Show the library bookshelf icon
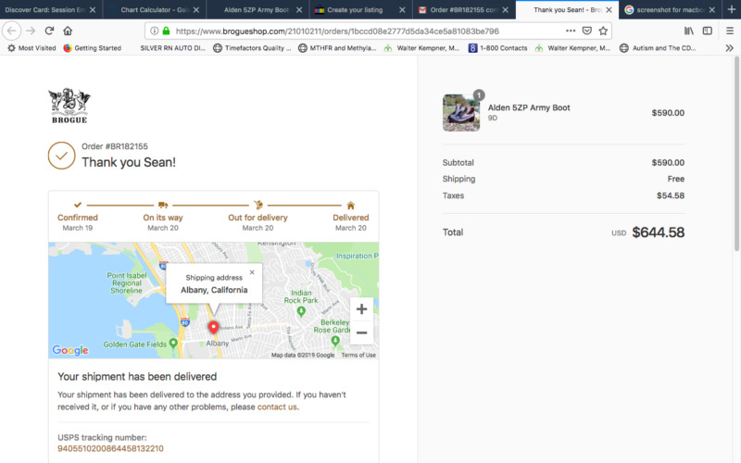 [689, 31]
